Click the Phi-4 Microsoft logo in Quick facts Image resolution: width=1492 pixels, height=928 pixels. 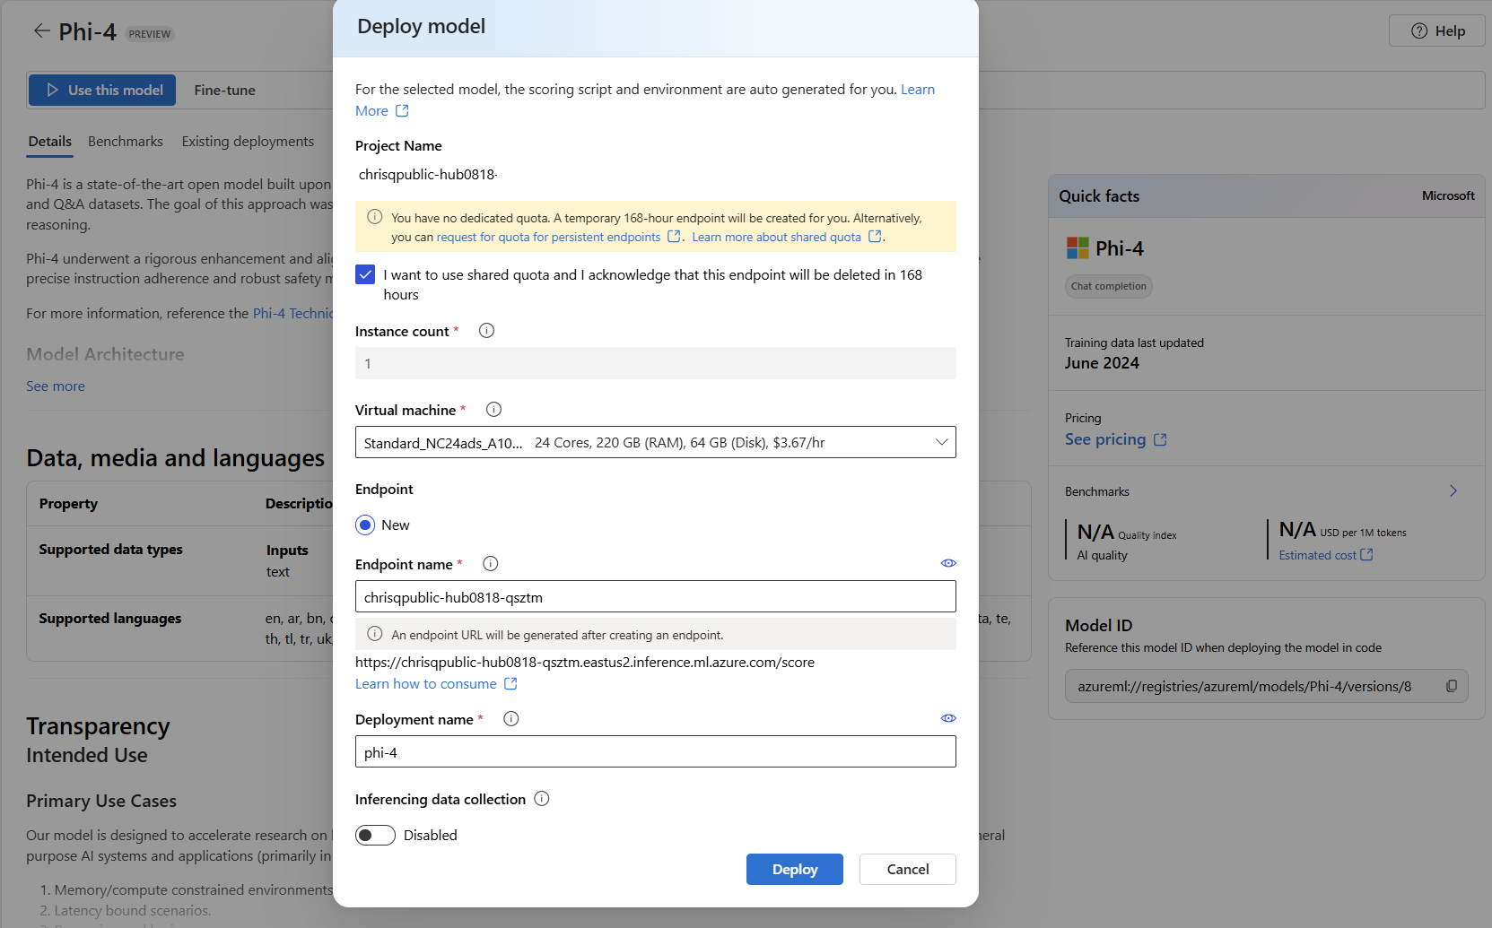click(1078, 247)
